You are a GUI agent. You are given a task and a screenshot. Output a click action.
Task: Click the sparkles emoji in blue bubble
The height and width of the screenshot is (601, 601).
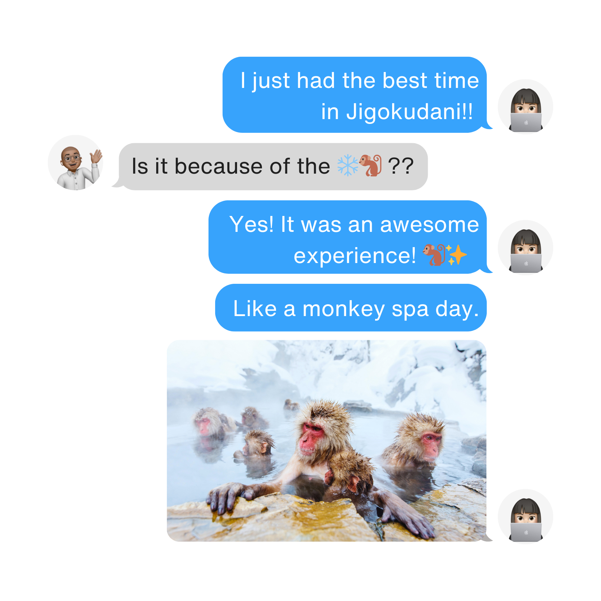point(457,255)
